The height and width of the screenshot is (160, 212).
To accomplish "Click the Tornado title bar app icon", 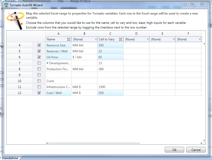I will click(x=6, y=5).
